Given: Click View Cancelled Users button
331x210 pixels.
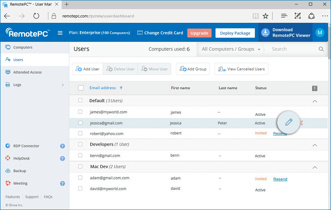Looking at the screenshot, I should pyautogui.click(x=242, y=69).
